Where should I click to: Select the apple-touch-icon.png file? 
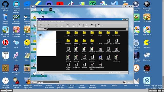click(92, 50)
